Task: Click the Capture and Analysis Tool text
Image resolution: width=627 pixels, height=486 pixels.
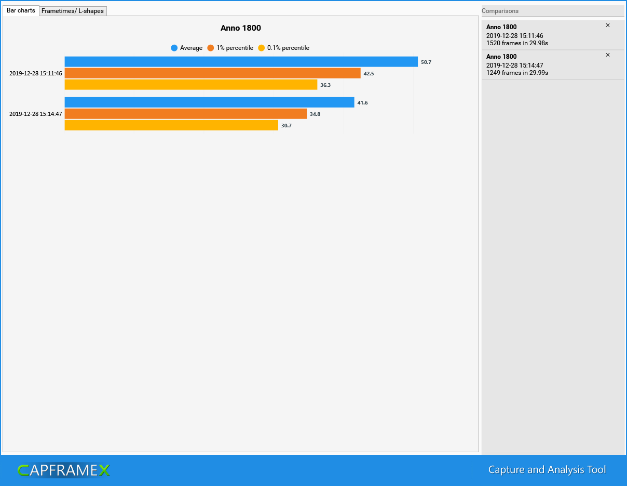Action: click(x=547, y=470)
